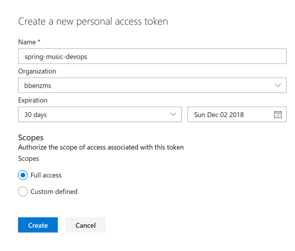
Task: Click the Organization dropdown chevron arrow
Action: tap(278, 85)
